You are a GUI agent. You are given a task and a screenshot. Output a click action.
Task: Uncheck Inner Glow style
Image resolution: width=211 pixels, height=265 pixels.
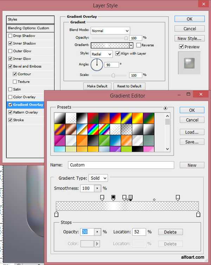10,59
